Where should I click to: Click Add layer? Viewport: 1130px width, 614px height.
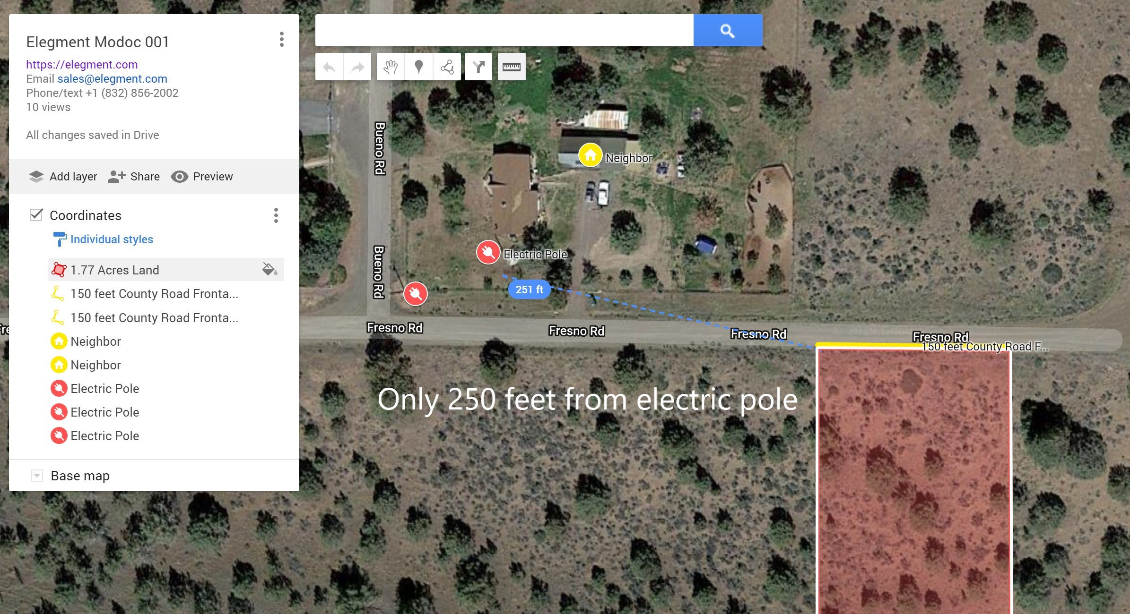(x=63, y=177)
